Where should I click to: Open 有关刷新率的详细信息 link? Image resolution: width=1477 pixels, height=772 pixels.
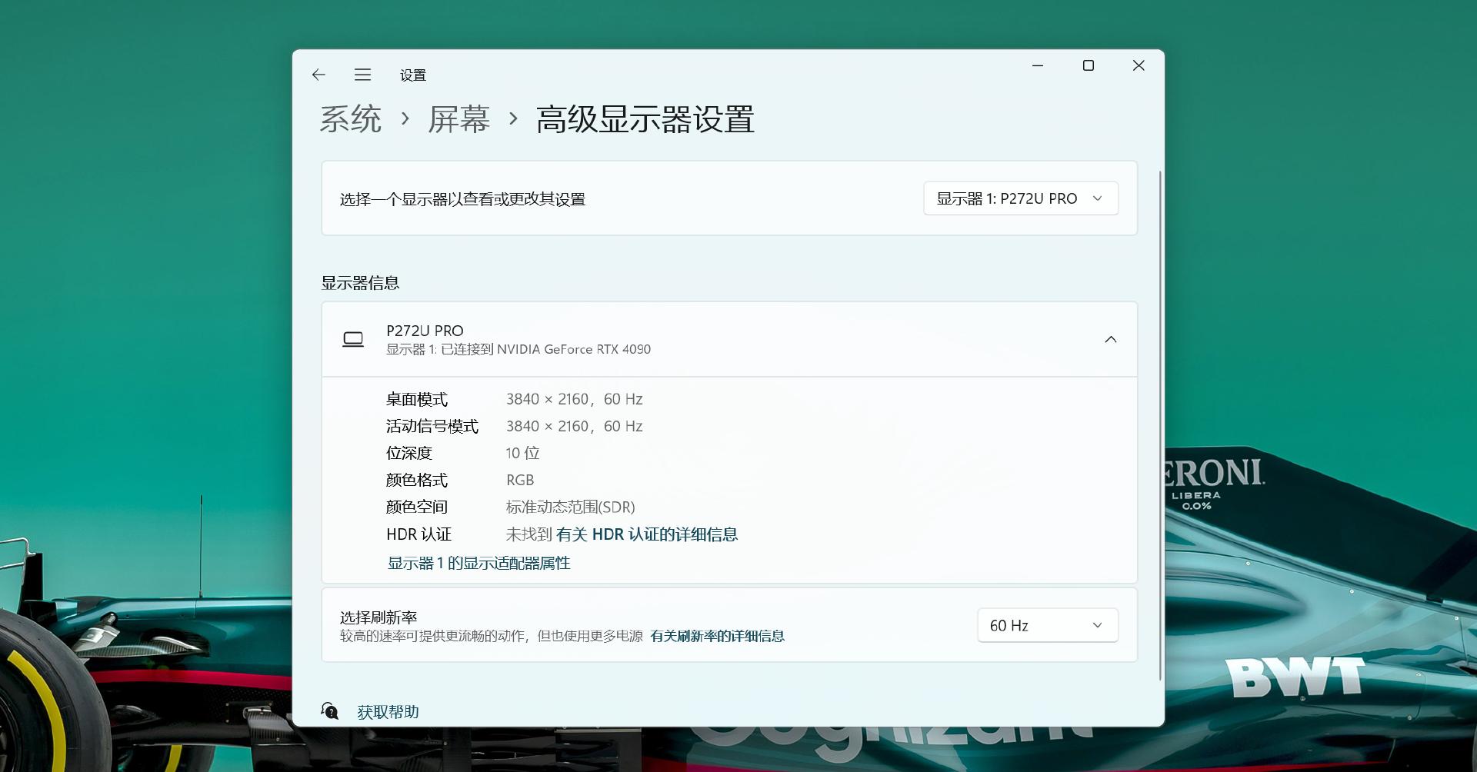pyautogui.click(x=717, y=636)
